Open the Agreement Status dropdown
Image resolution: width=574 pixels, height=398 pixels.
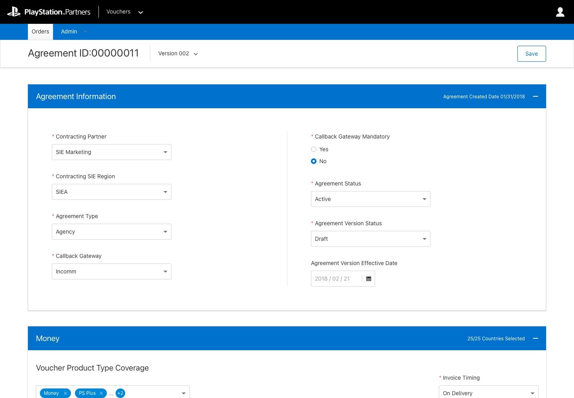pos(371,199)
